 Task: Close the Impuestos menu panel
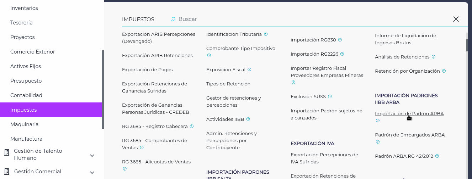point(456,19)
